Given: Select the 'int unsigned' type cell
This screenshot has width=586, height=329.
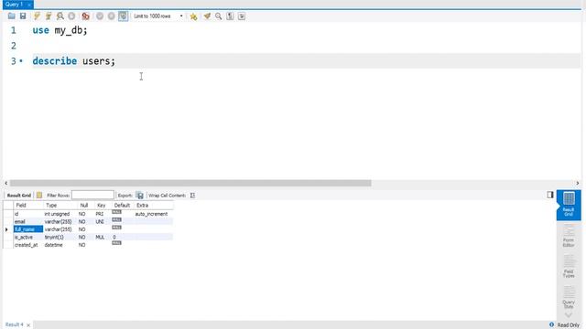Looking at the screenshot, I should point(60,214).
